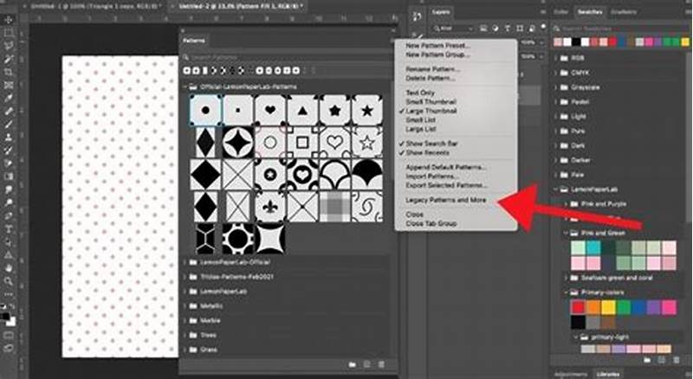693x379 pixels.
Task: Select the Gradient tool
Action: (x=9, y=177)
